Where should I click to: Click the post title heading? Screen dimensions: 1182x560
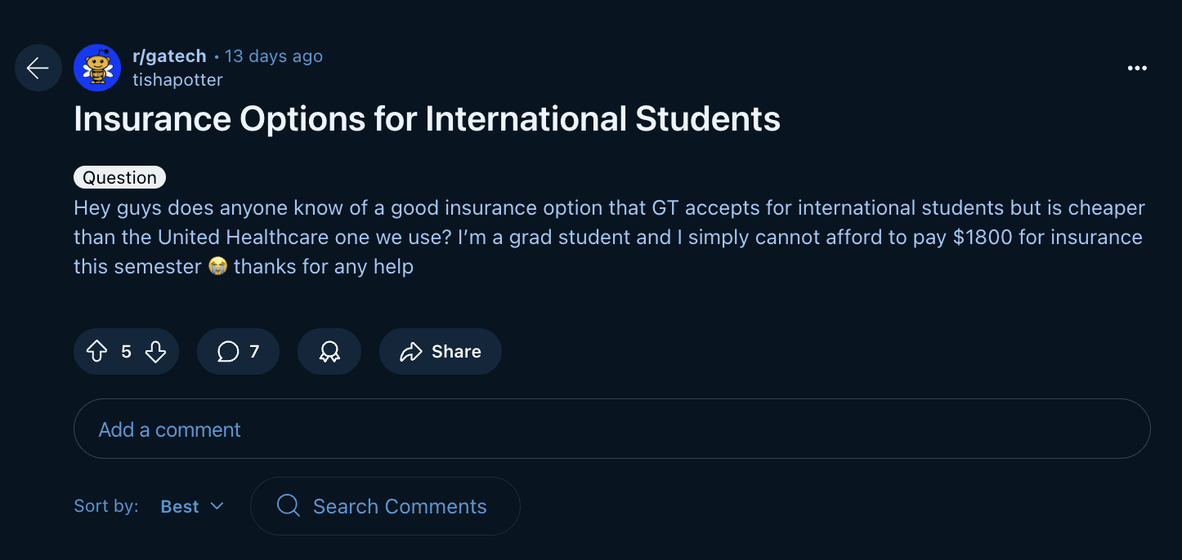tap(427, 119)
